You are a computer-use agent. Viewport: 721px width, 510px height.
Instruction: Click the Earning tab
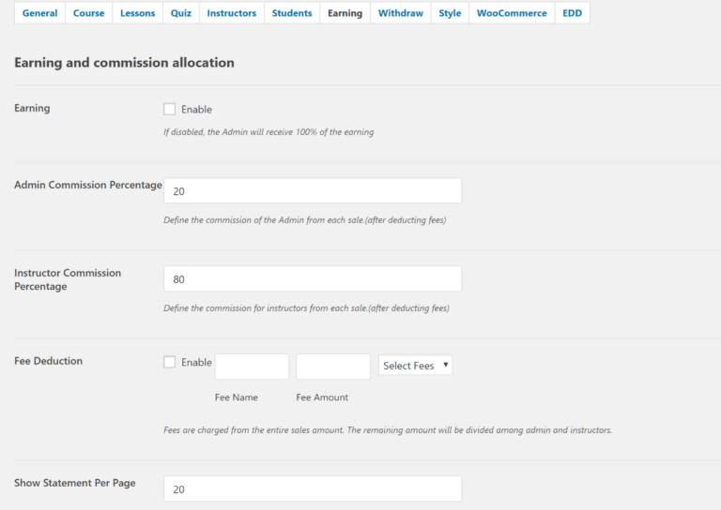pos(345,13)
